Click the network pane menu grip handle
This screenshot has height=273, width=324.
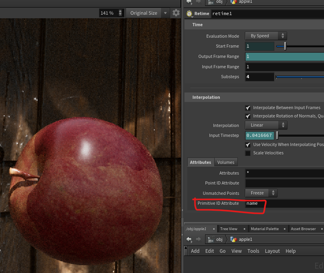point(186,251)
